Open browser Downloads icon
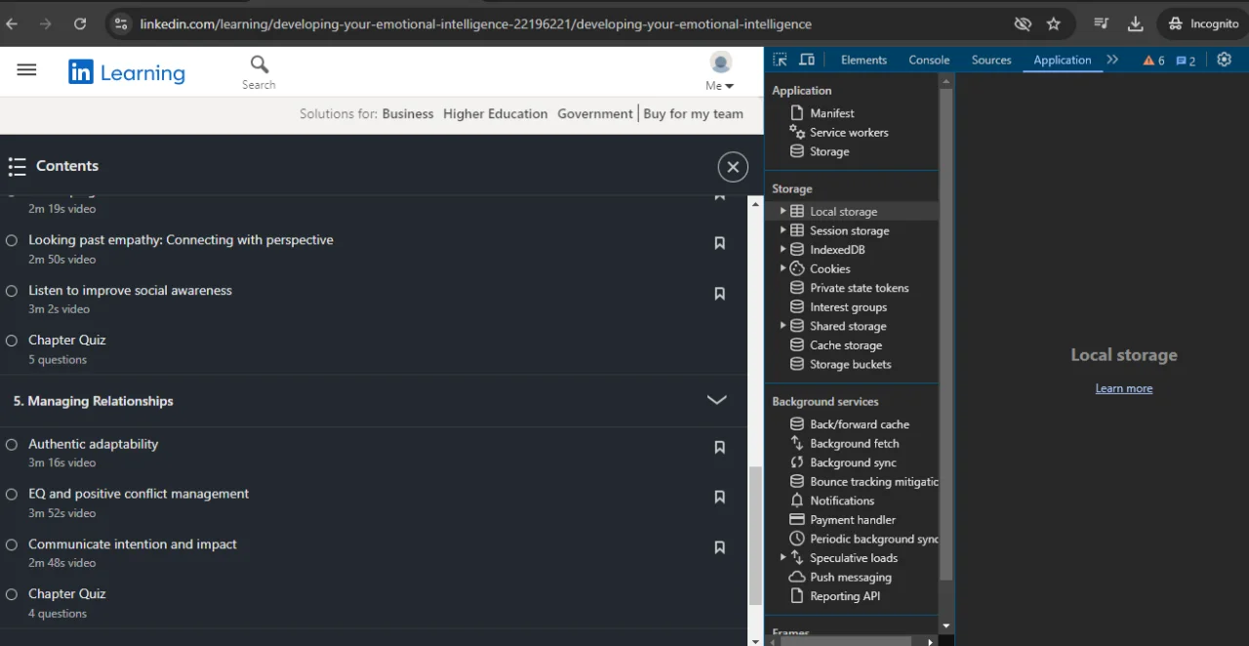The height and width of the screenshot is (646, 1249). point(1135,23)
